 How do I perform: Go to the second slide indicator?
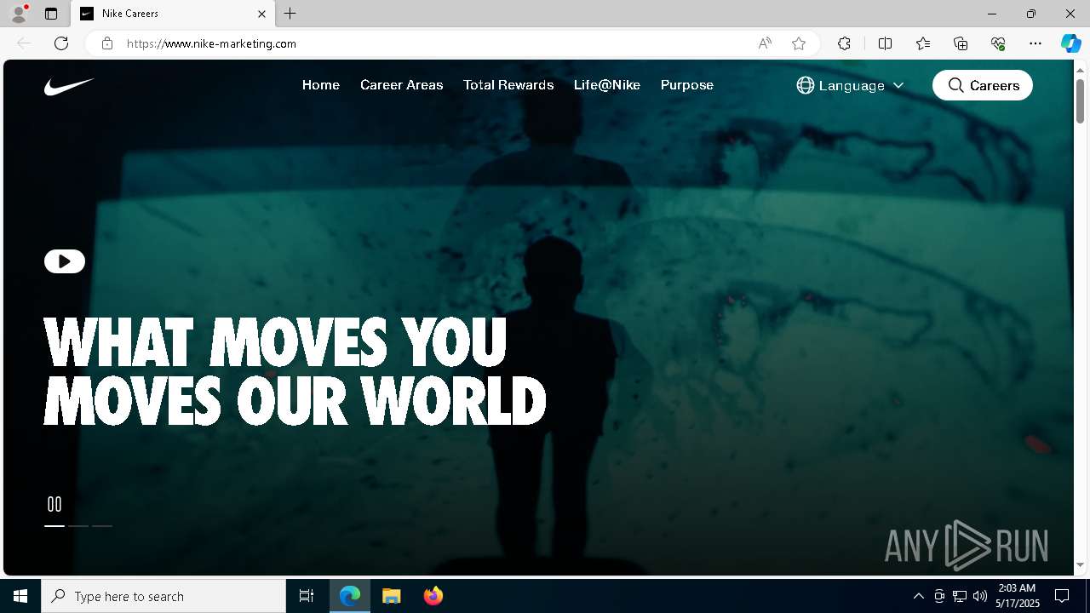click(78, 526)
